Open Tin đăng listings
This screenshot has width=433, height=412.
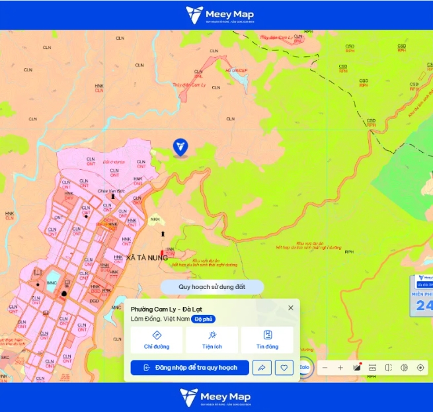[267, 340]
